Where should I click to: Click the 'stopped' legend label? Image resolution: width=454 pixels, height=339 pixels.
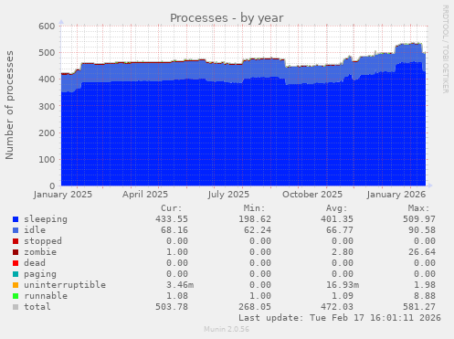coord(43,241)
